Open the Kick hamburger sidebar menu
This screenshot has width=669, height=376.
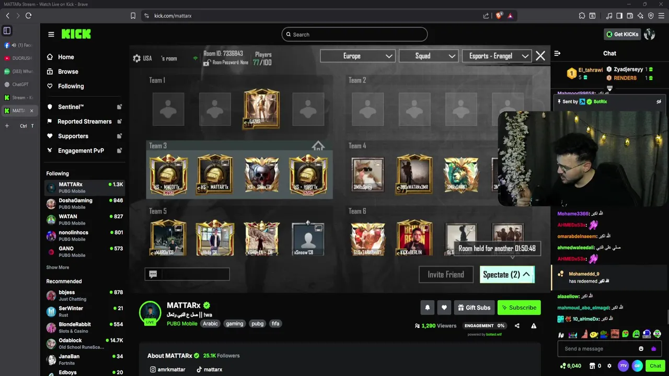[x=51, y=34]
